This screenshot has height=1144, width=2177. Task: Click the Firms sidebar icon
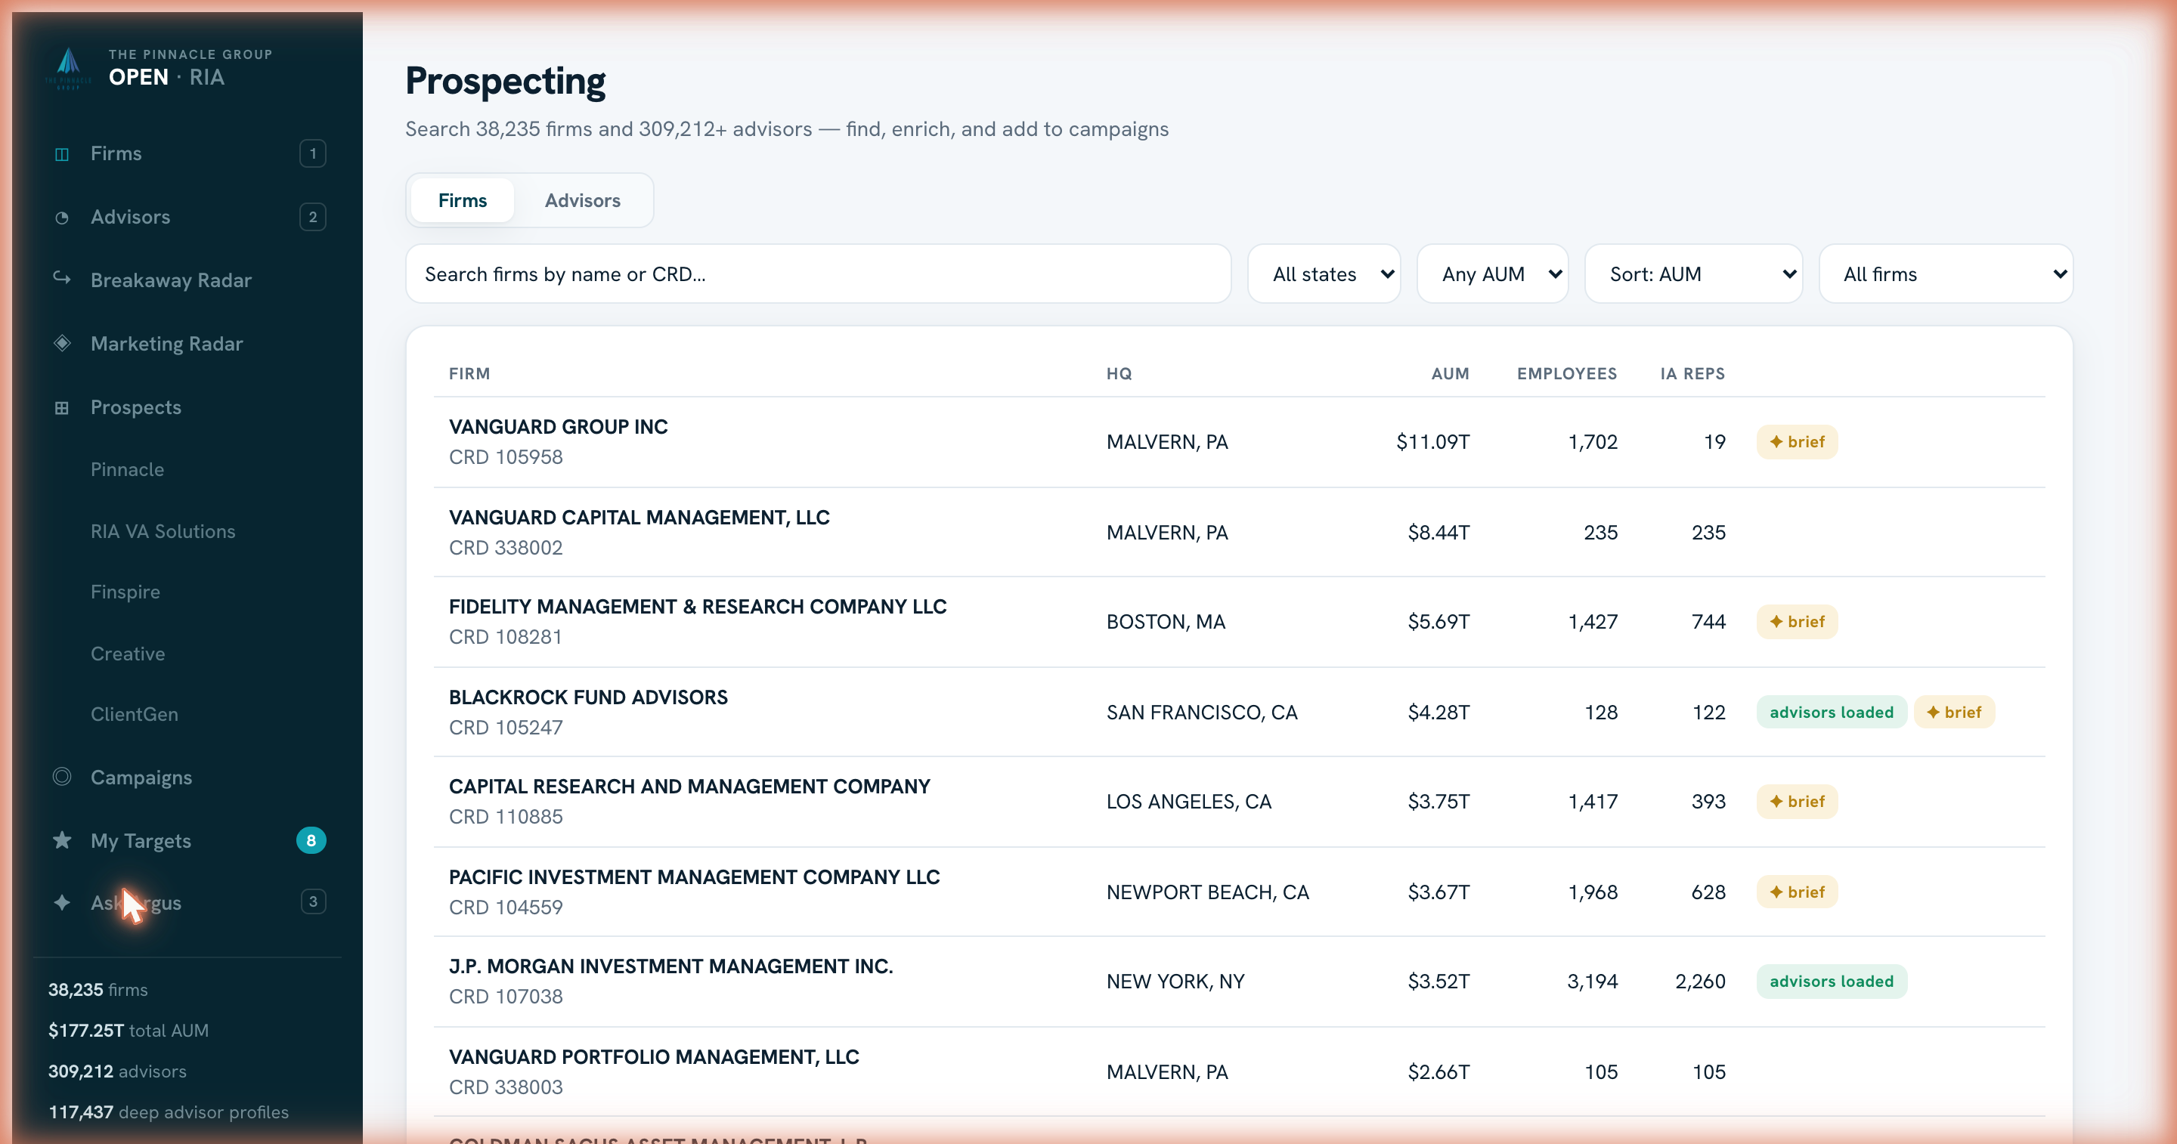[62, 154]
